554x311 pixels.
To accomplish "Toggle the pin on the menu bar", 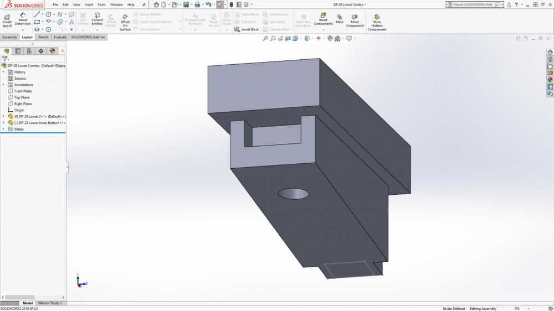I will pos(144,4).
